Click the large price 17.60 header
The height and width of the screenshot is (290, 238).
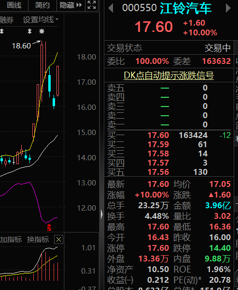pos(154,27)
